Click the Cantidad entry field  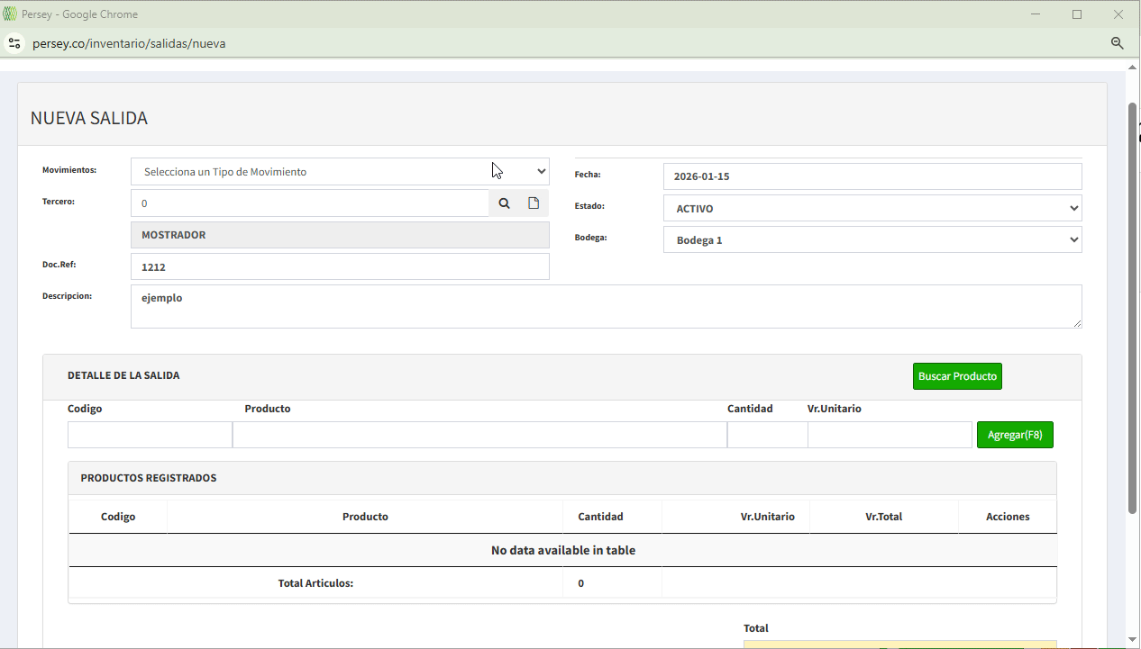click(767, 435)
